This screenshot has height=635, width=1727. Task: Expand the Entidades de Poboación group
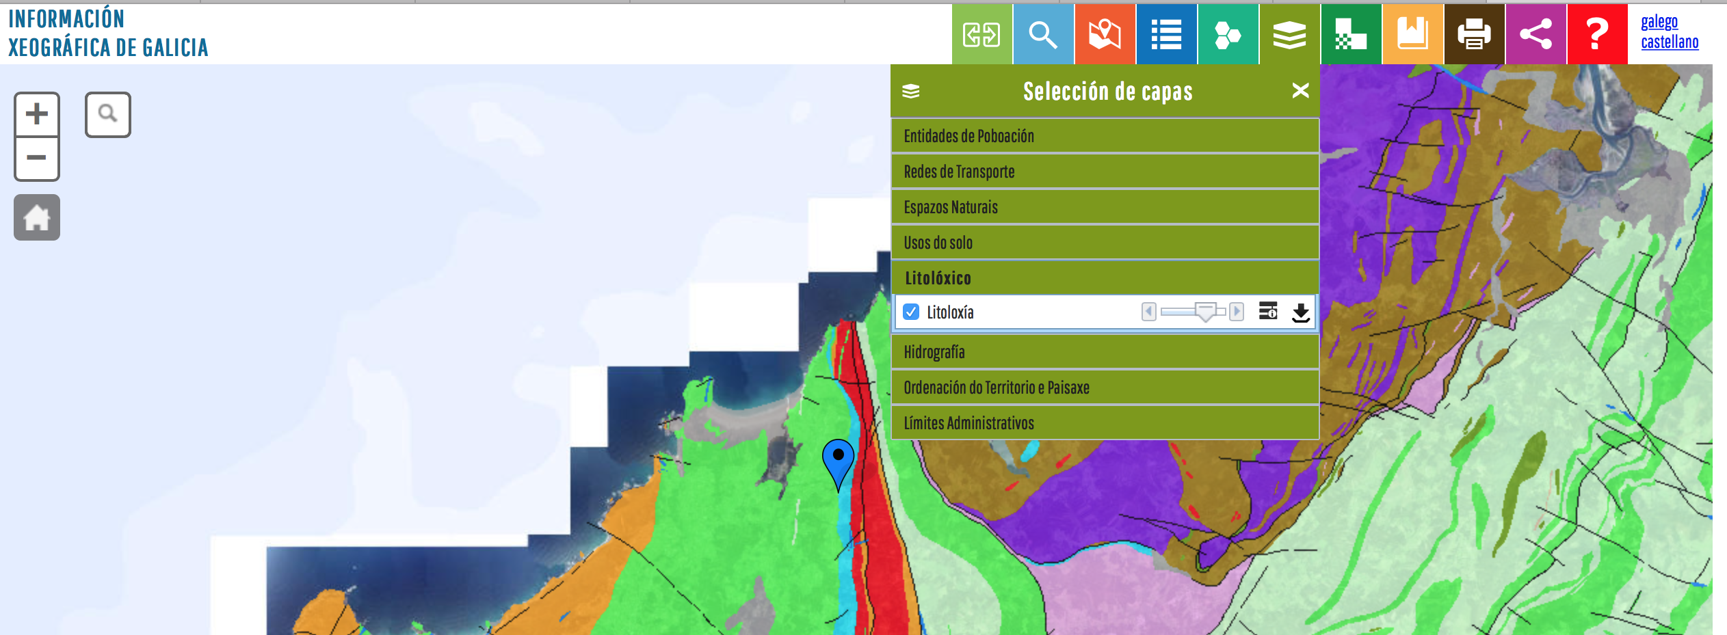[1105, 136]
